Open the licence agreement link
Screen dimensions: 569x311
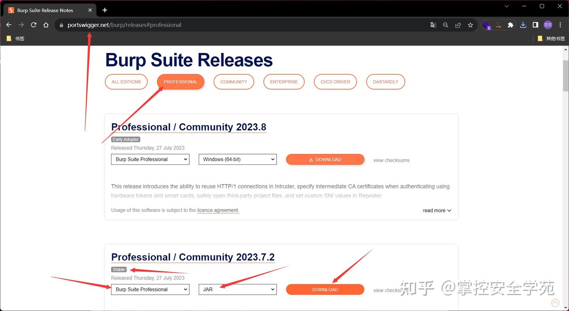point(217,210)
